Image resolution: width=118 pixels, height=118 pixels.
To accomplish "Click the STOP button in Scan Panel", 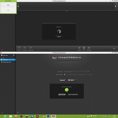I will click(x=8, y=5).
